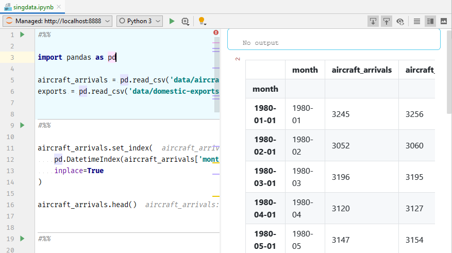The height and width of the screenshot is (253, 452).
Task: Click the preview refresh eye icon
Action: [400, 21]
